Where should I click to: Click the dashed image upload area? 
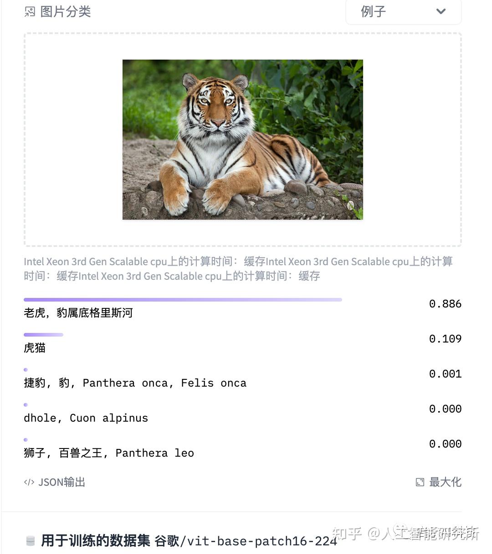coord(243,140)
